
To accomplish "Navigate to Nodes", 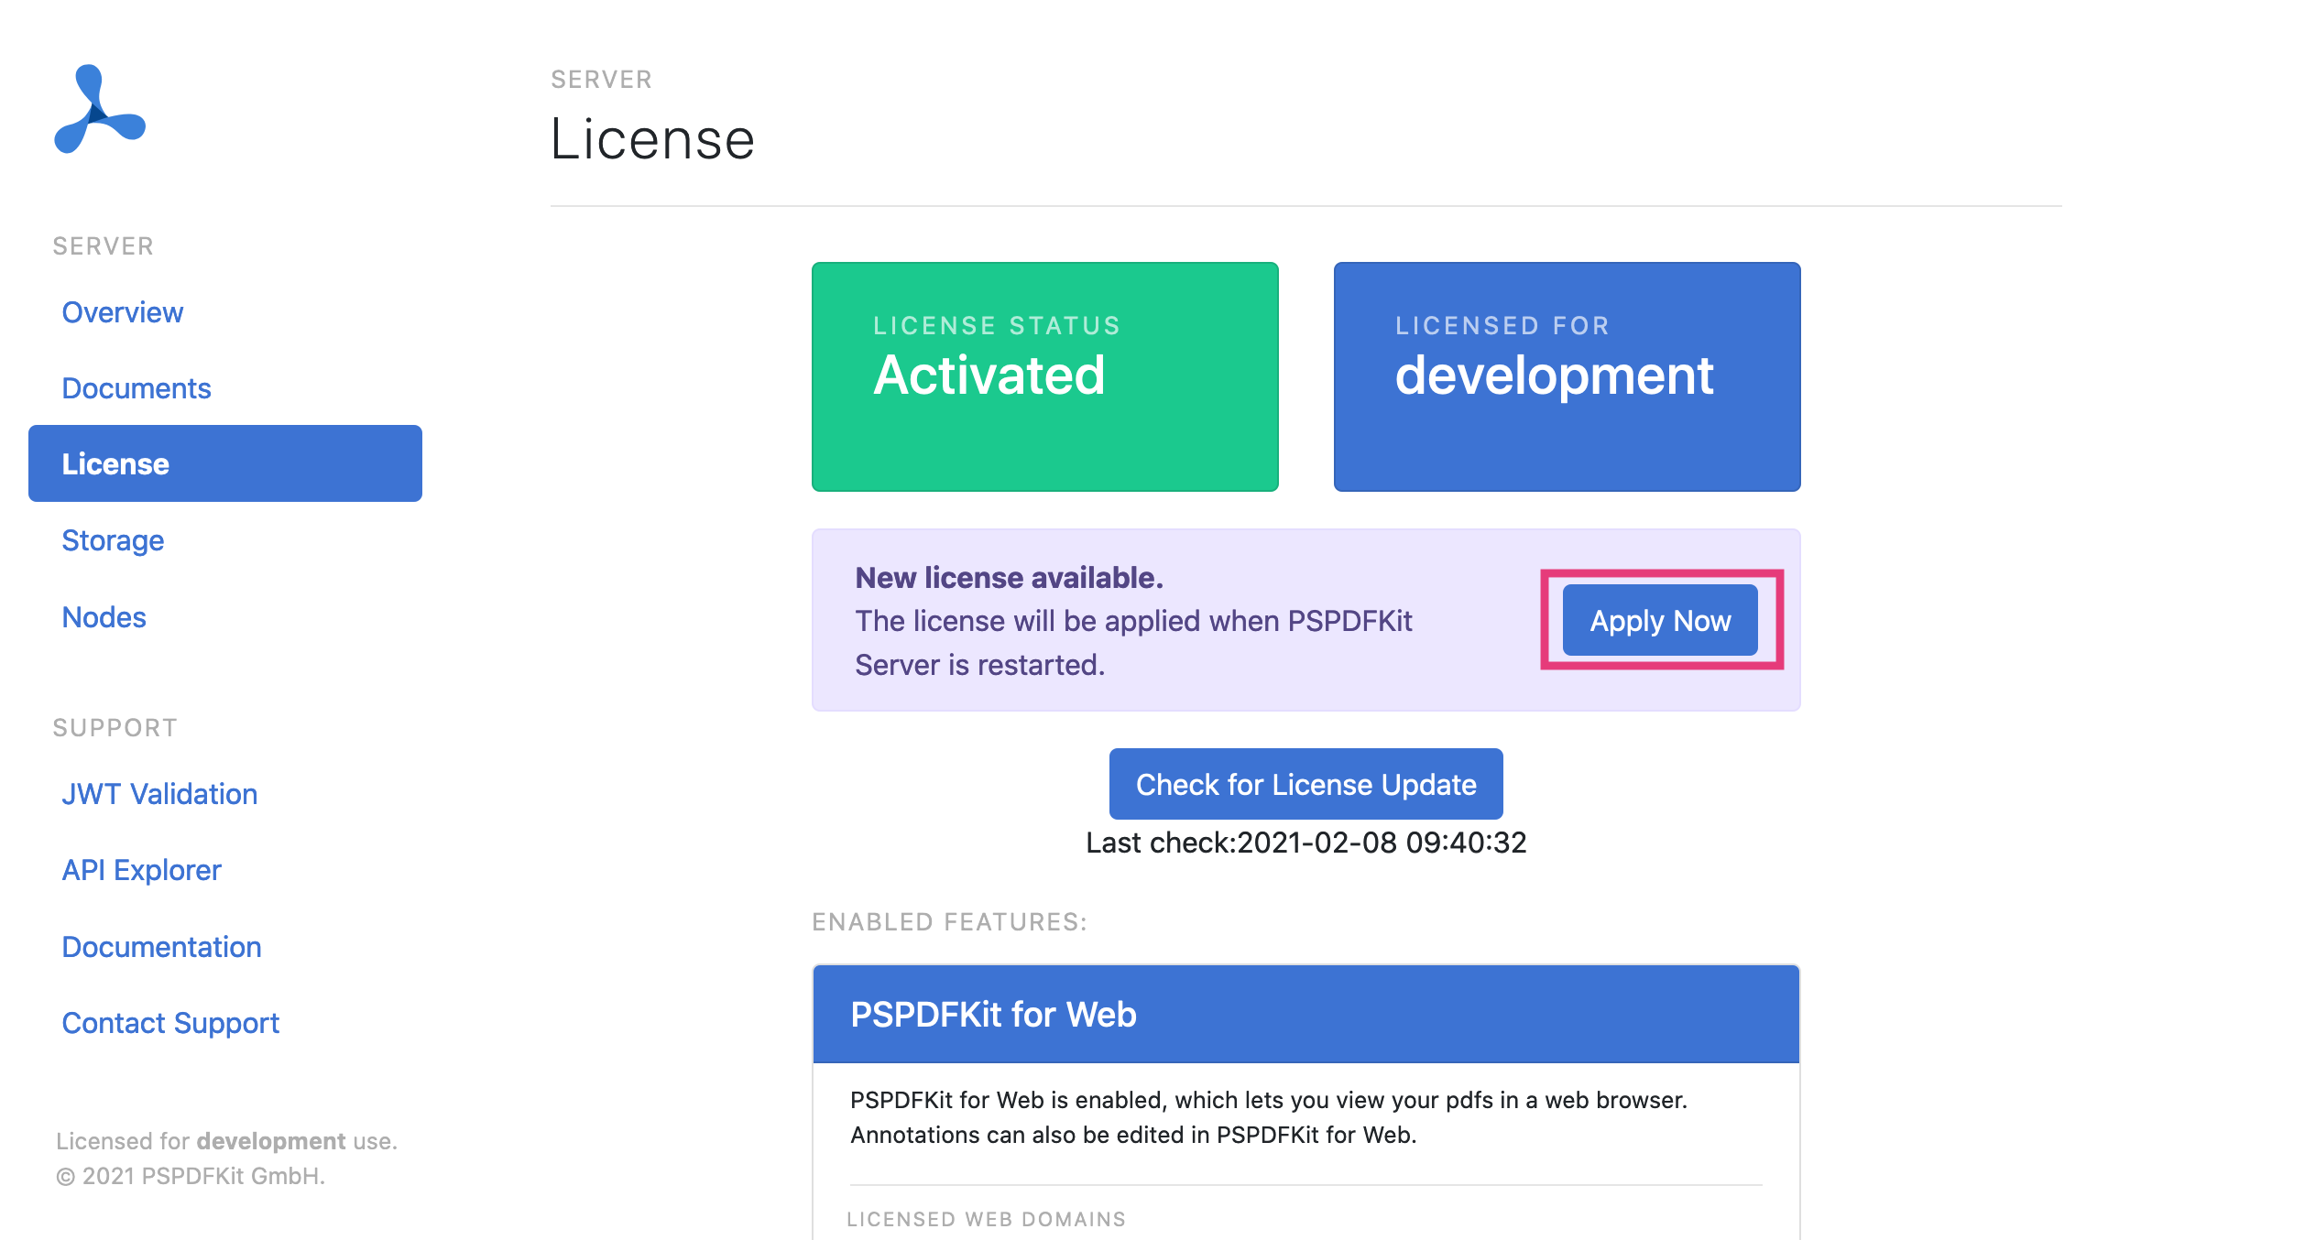I will pyautogui.click(x=104, y=617).
